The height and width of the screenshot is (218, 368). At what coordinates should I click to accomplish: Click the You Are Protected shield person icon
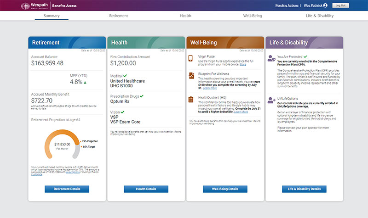pos(271,58)
